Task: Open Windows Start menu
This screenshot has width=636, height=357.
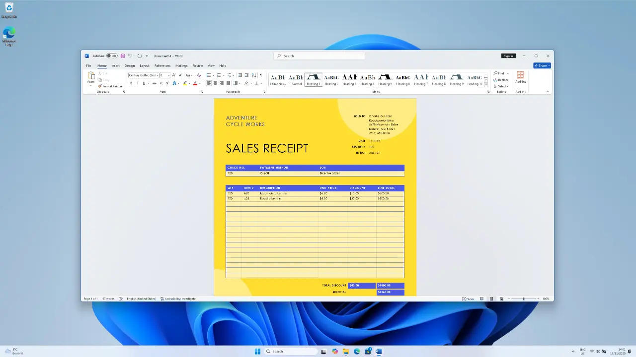Action: 257,352
